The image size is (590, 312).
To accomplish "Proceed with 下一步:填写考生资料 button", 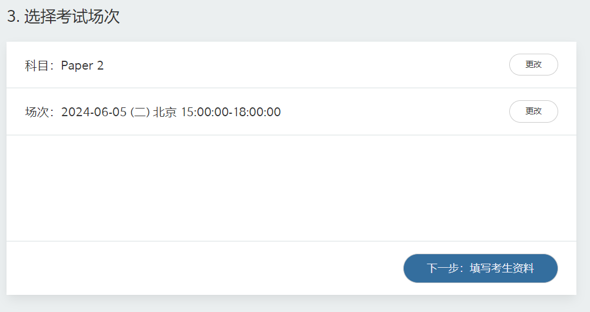I will tap(480, 268).
